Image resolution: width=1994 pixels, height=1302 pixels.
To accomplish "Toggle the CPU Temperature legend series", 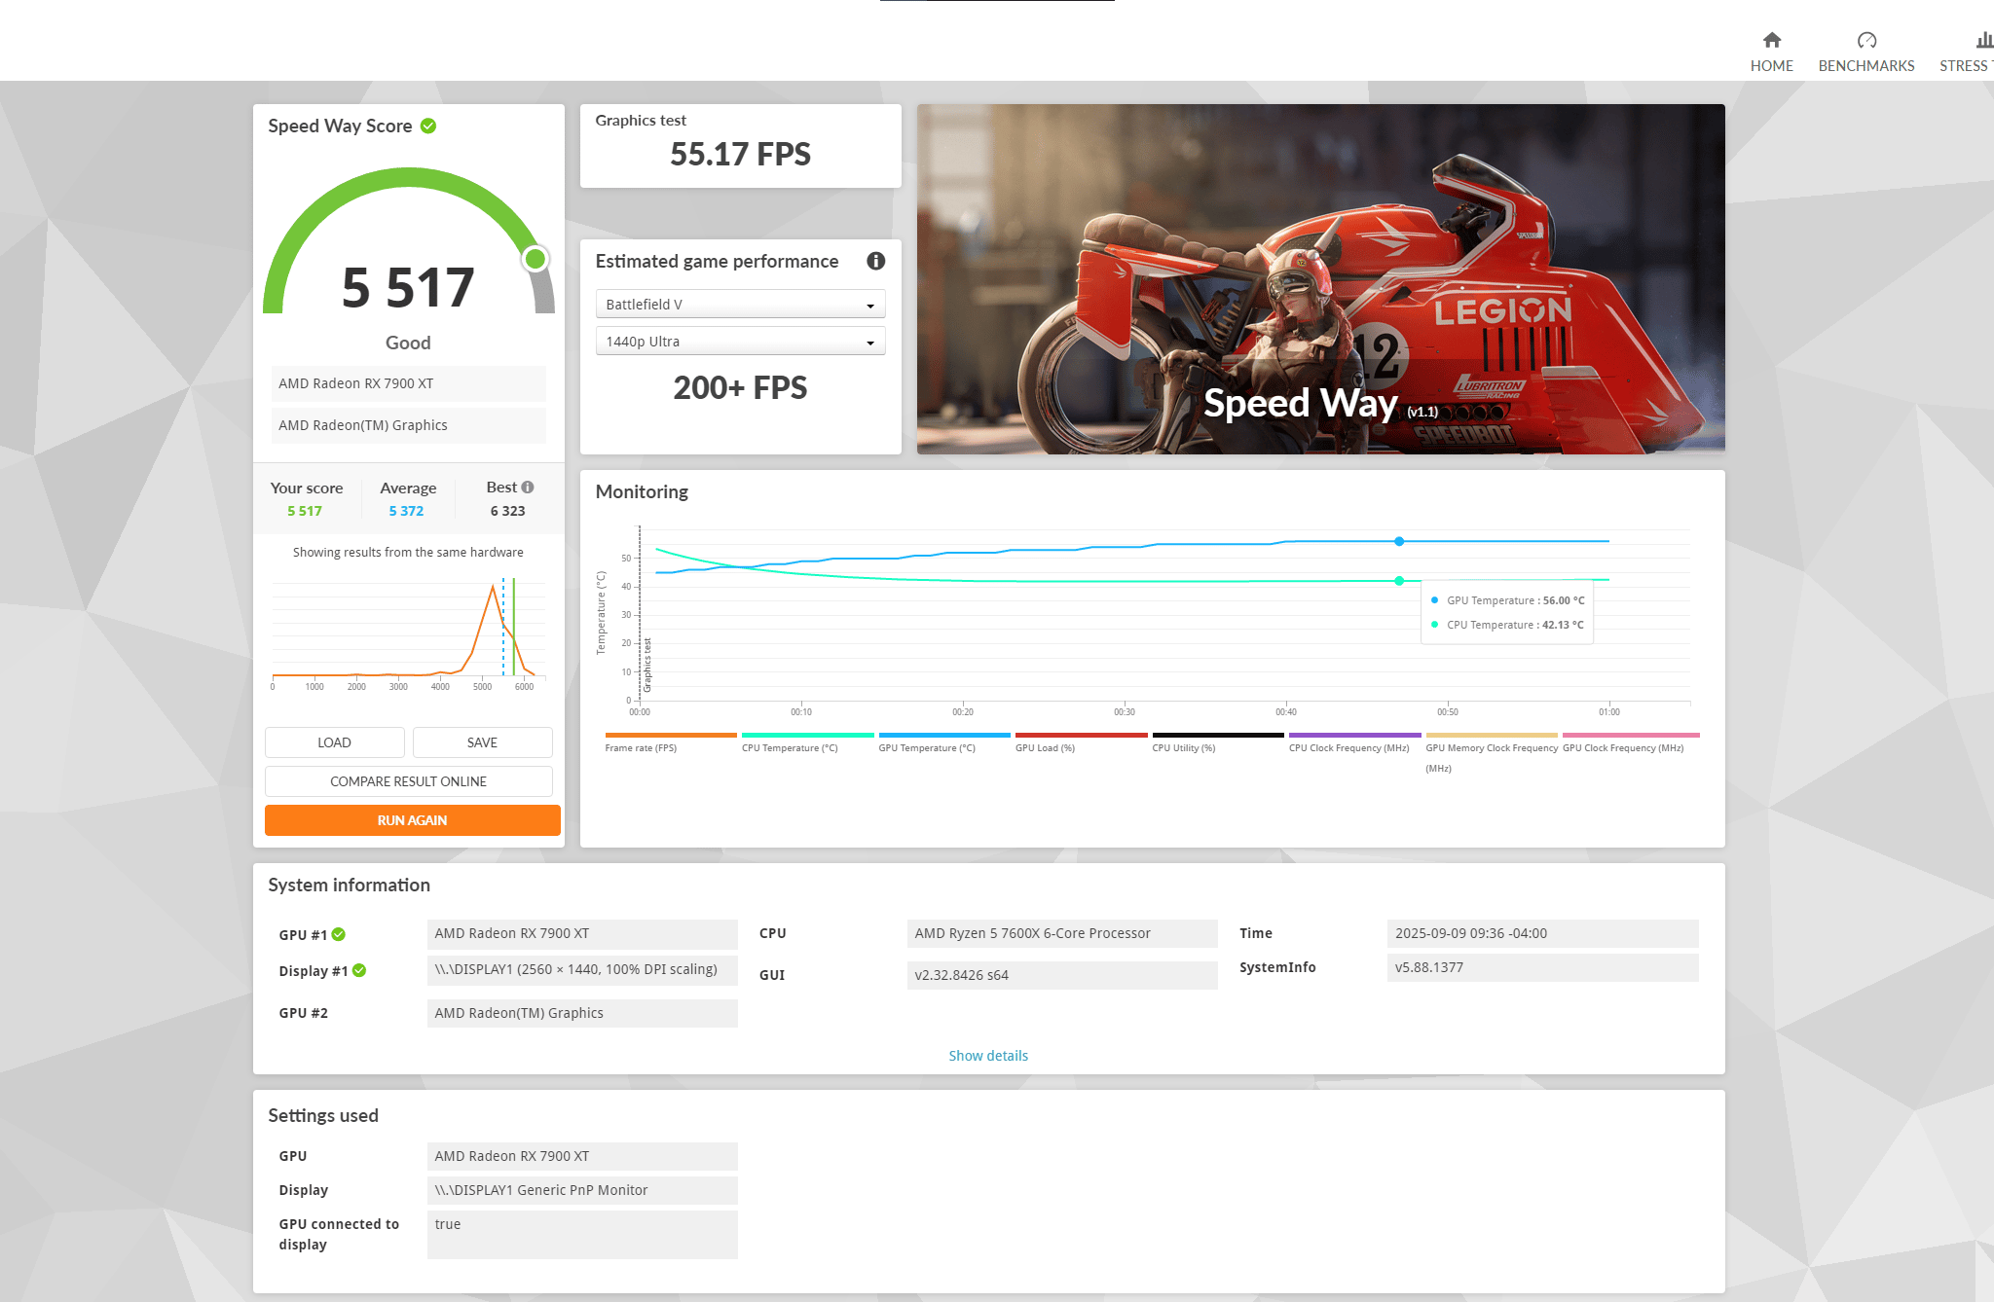I will 807,742.
